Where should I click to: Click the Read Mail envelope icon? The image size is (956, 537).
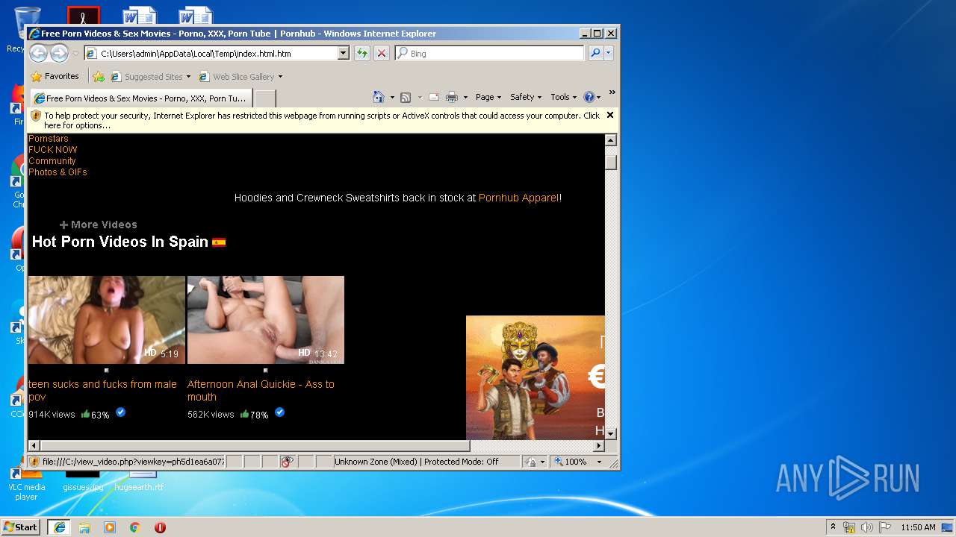433,97
